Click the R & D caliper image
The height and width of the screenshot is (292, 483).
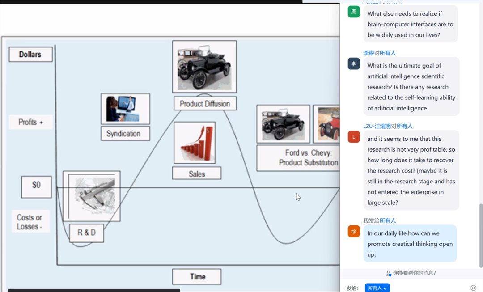(x=92, y=196)
